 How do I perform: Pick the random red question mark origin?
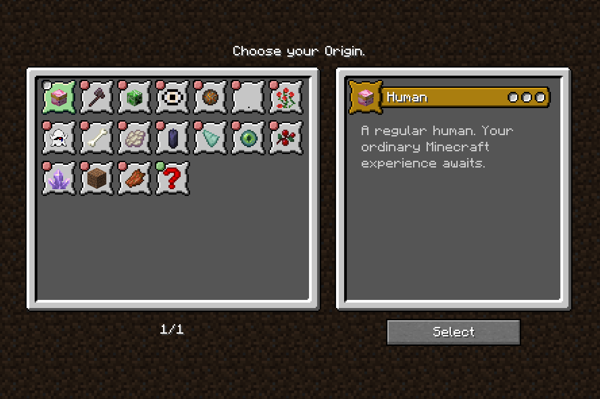coord(173,178)
